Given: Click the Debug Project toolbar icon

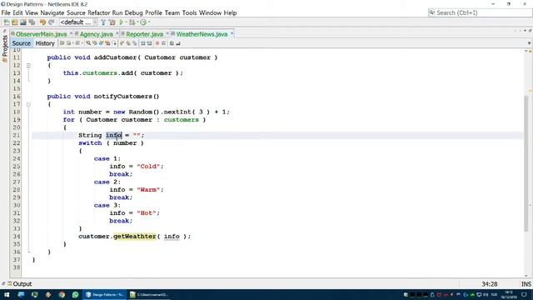Looking at the screenshot, I should (x=132, y=22).
